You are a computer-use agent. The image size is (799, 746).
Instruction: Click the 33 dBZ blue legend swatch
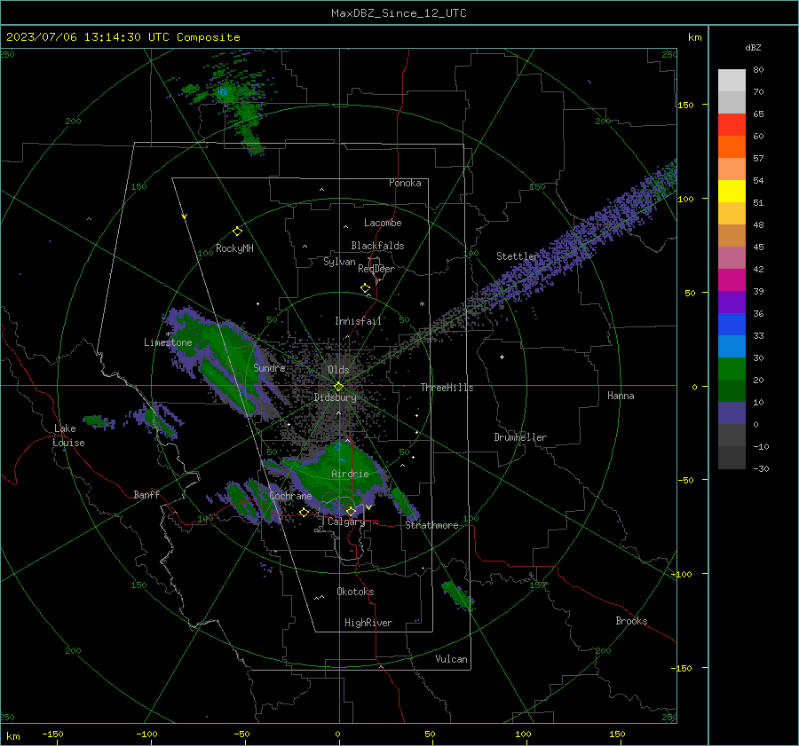point(732,346)
